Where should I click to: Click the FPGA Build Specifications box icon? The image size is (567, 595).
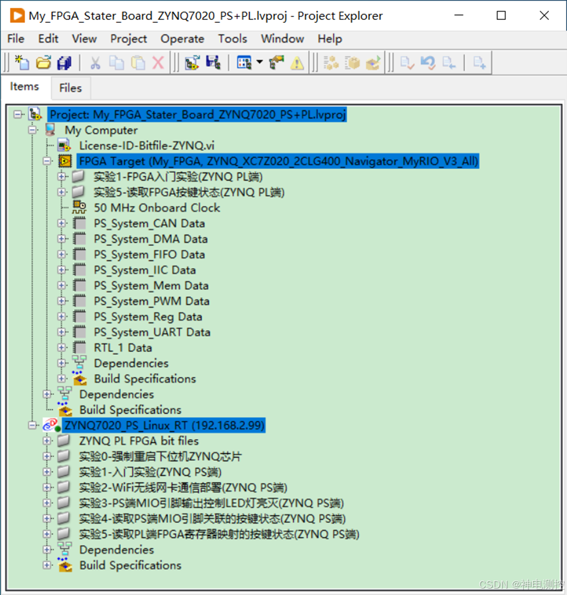point(79,379)
